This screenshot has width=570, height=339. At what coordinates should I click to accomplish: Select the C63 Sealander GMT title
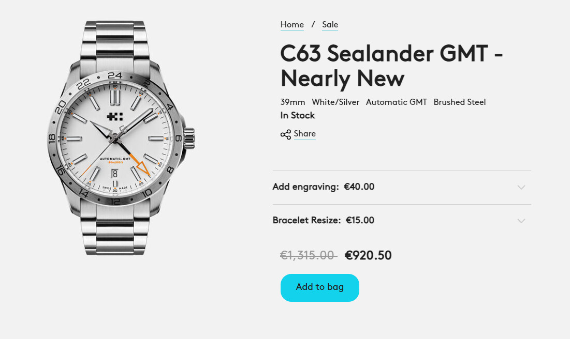coord(391,66)
